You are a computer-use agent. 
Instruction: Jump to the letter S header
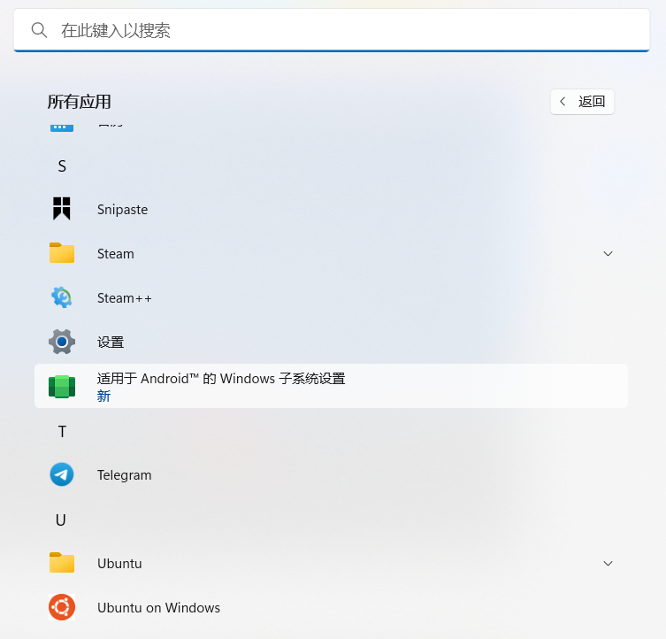[x=62, y=166]
